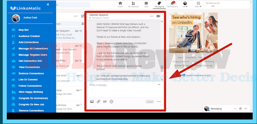Click the Add Connections person icon

coord(13,42)
